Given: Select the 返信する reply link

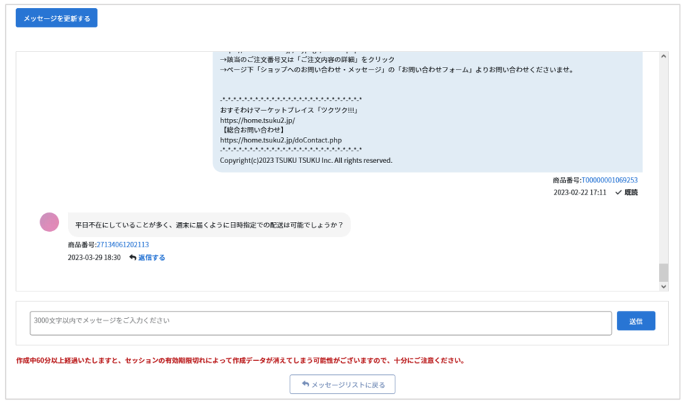Looking at the screenshot, I should [151, 257].
